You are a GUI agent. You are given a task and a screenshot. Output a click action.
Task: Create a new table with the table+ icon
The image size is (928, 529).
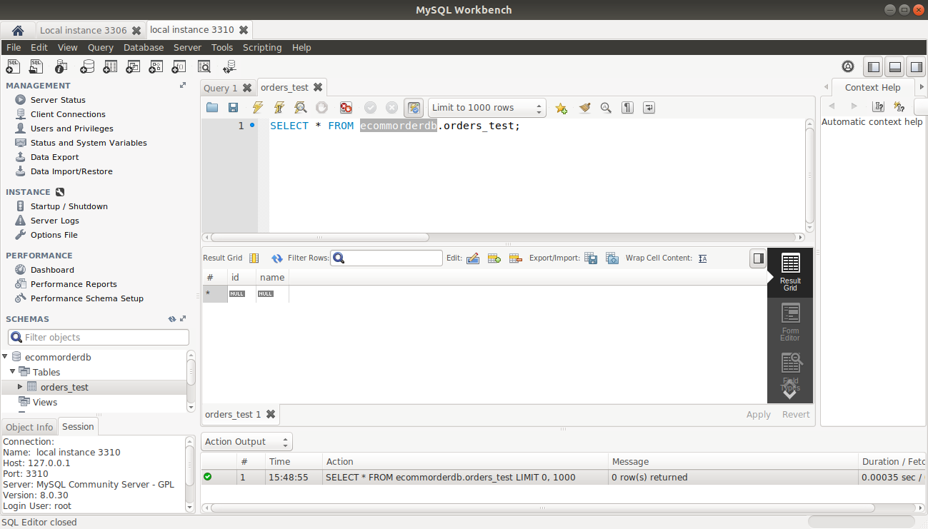(x=109, y=66)
